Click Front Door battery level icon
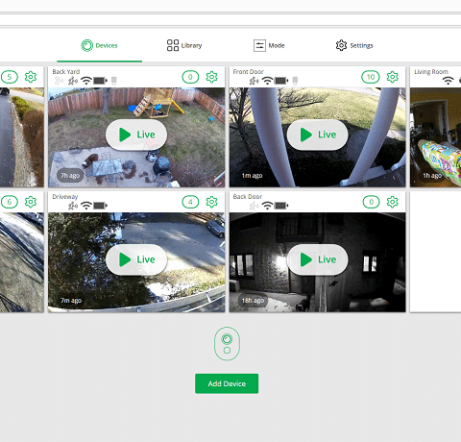Screen dimensions: 461x442 click(281, 81)
